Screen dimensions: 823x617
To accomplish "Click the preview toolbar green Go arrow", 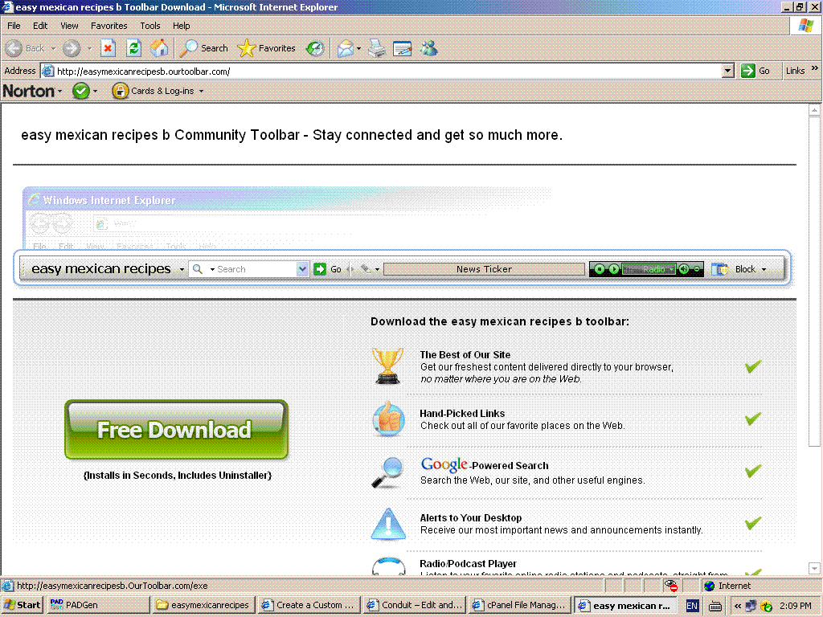I will pos(320,269).
